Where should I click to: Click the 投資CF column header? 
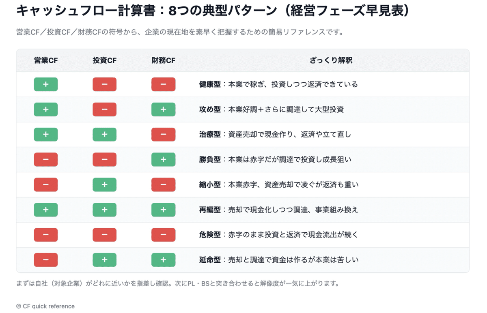pos(104,60)
